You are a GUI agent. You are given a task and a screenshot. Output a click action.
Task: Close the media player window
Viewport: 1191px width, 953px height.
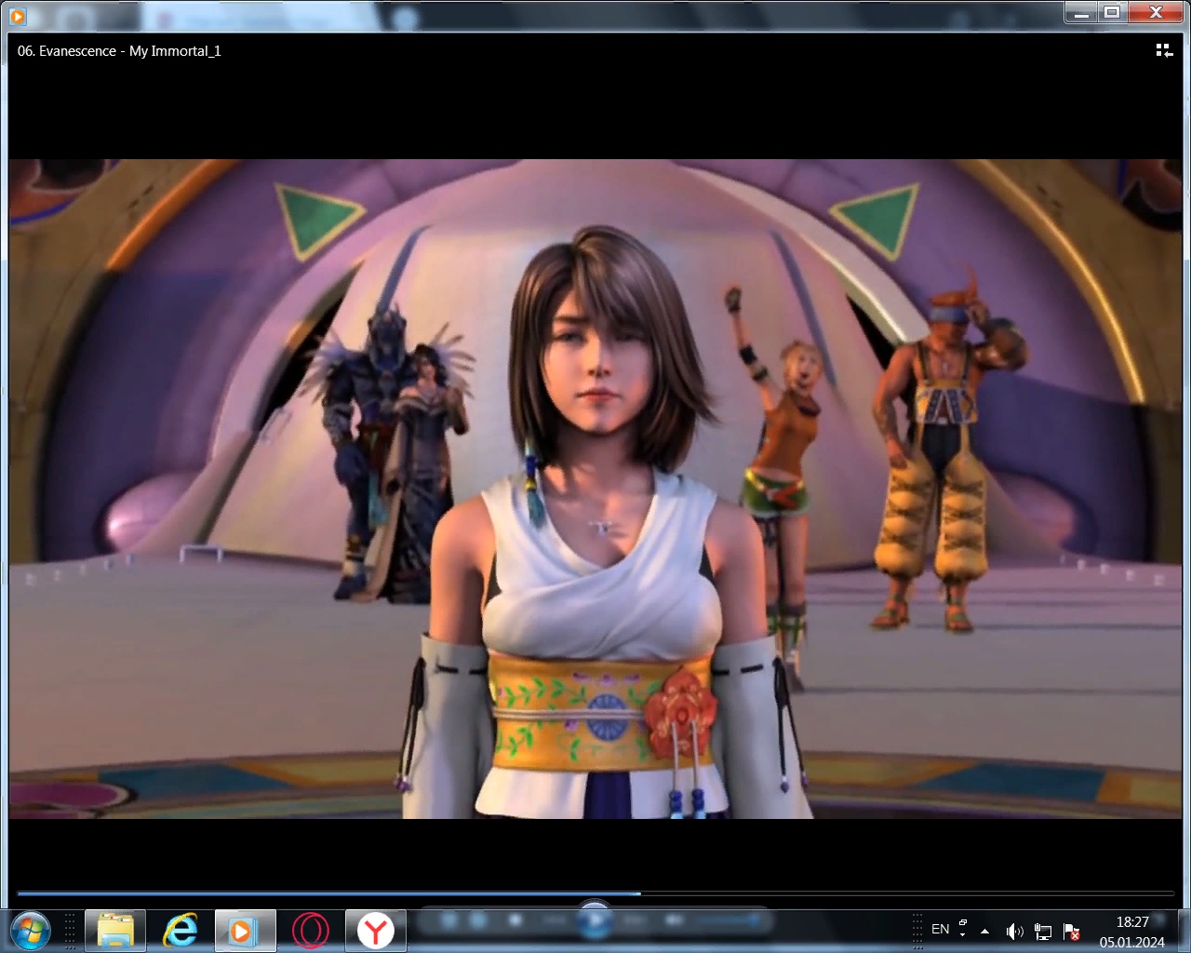coord(1156,12)
